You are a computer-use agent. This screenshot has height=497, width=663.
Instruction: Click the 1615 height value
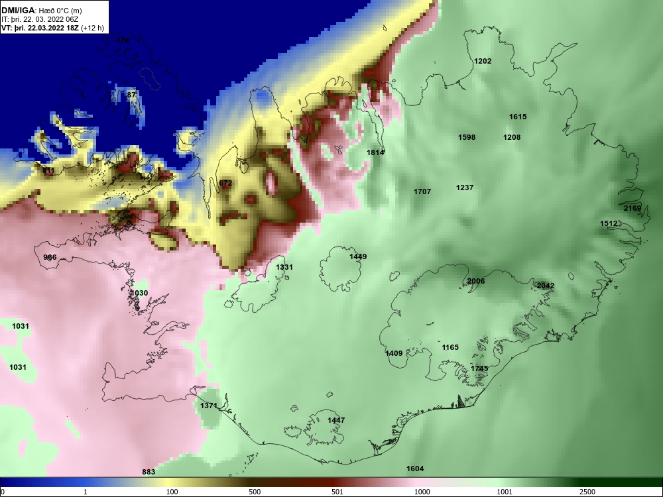(x=518, y=117)
